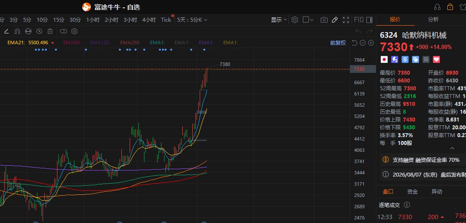Click the 历史最高 9510 value
The image size is (466, 223).
(409, 104)
